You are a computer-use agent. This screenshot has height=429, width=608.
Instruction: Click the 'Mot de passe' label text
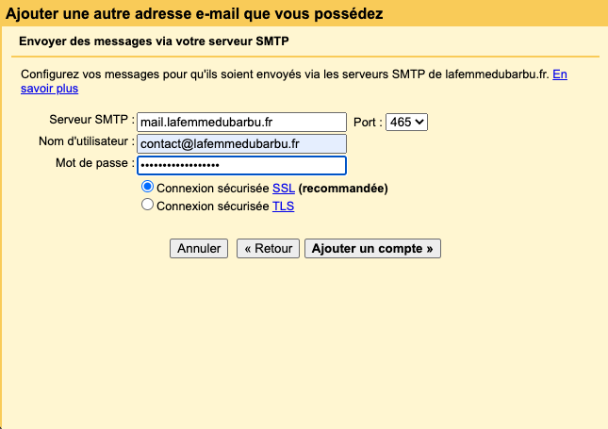95,164
